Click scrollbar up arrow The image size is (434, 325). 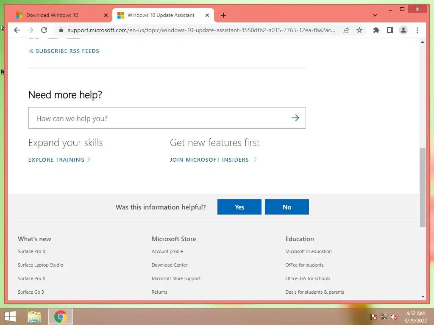coord(423,42)
